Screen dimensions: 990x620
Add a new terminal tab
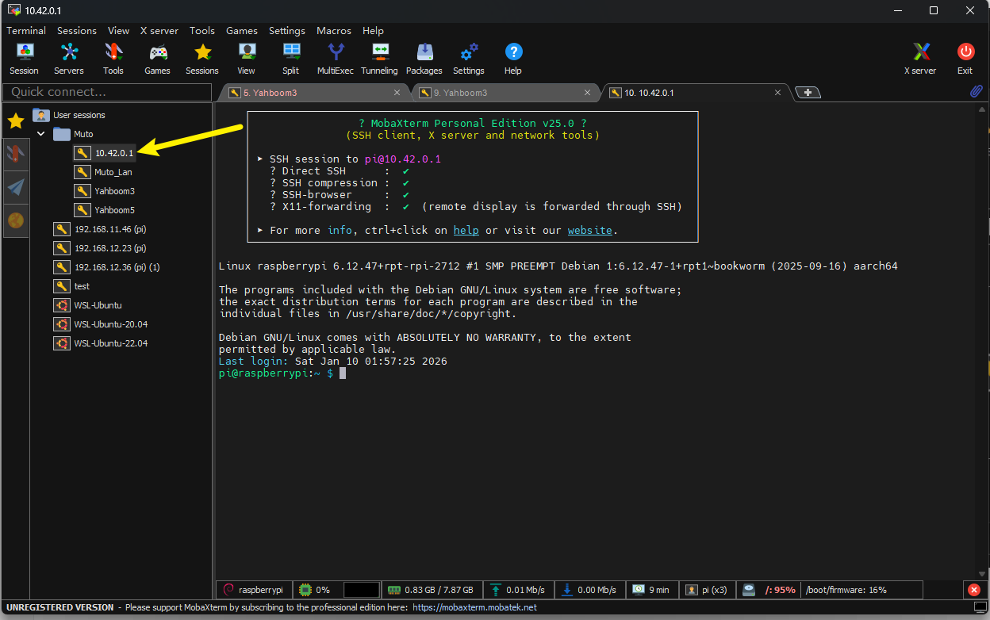(x=808, y=93)
